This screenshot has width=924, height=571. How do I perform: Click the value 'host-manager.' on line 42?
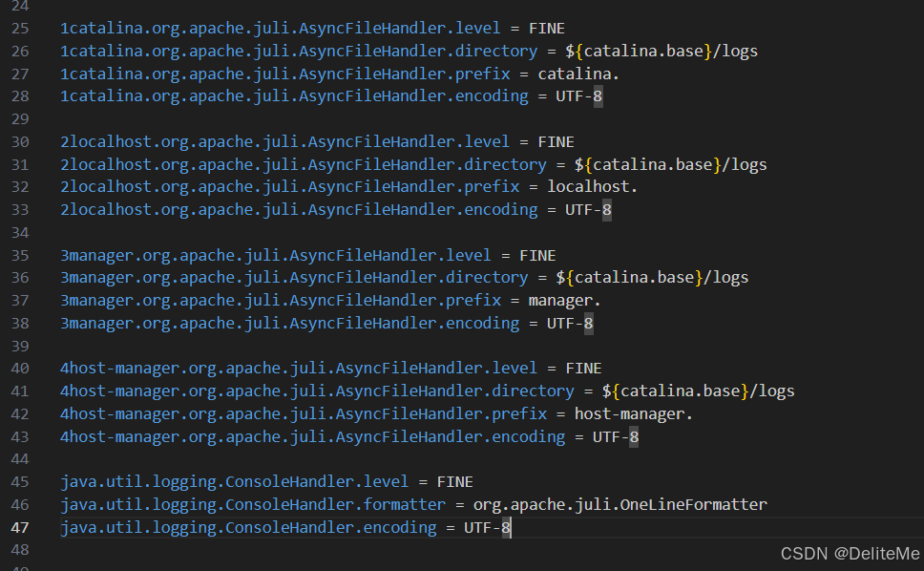point(634,414)
